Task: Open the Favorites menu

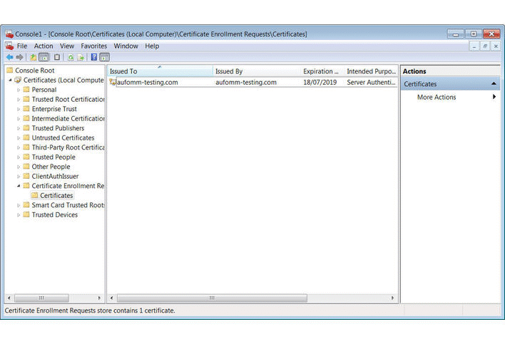Action: click(x=93, y=46)
